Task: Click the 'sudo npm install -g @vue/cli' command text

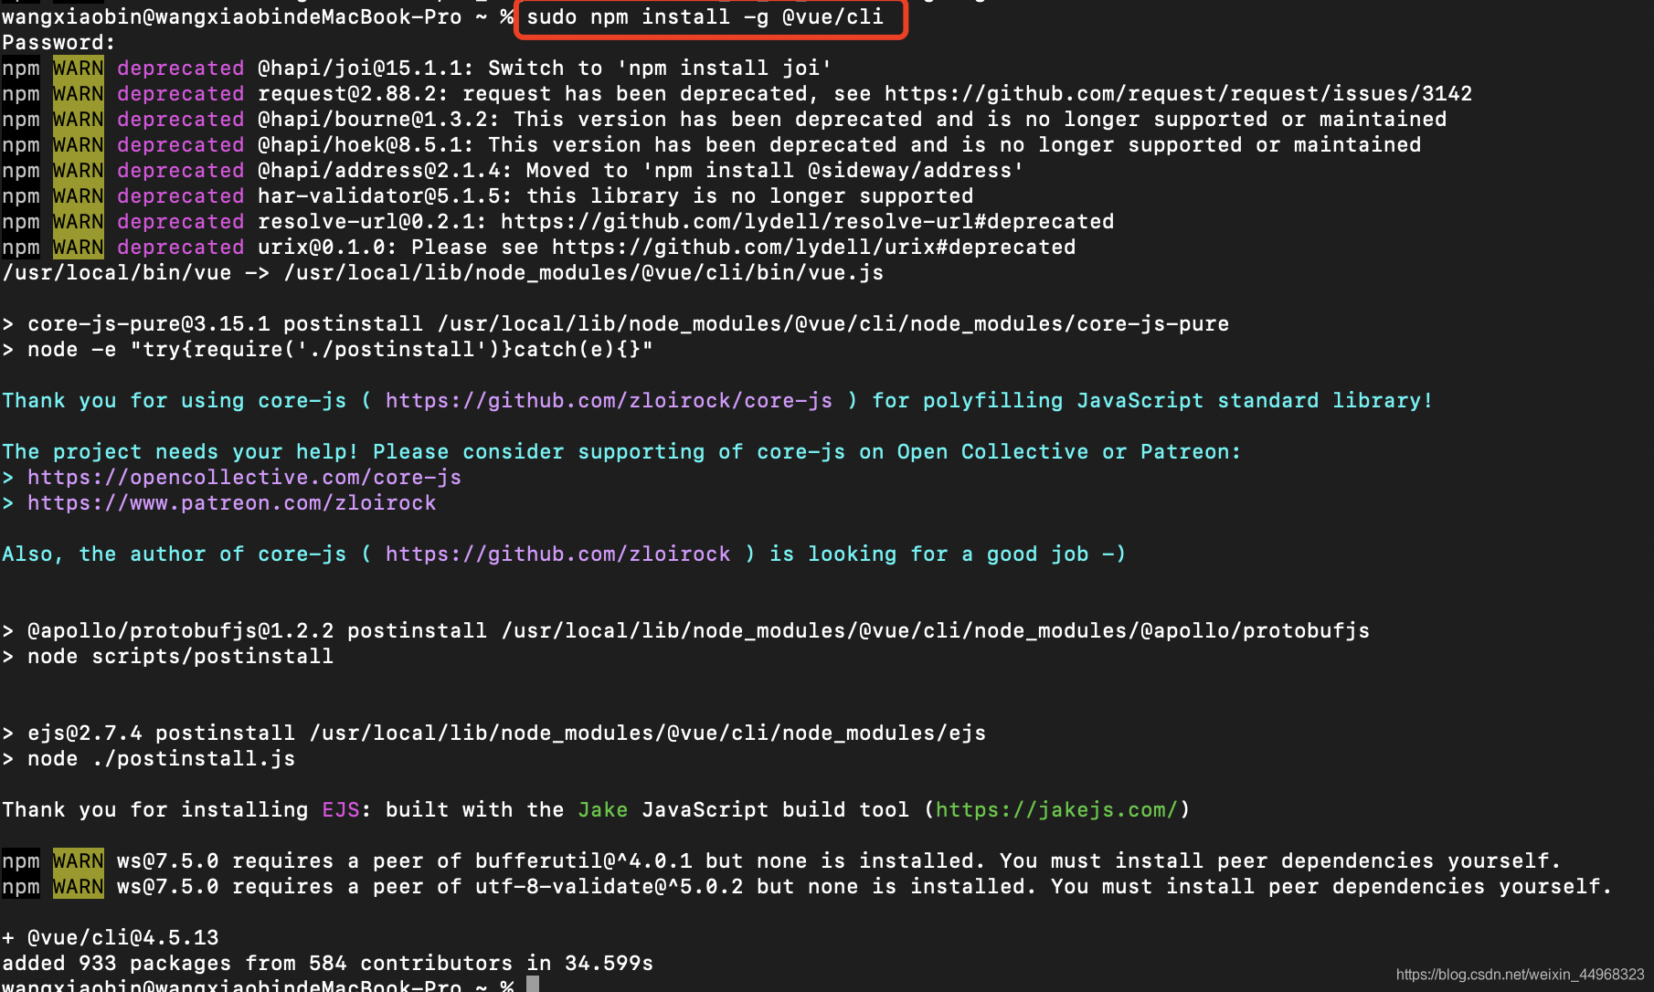Action: point(705,17)
